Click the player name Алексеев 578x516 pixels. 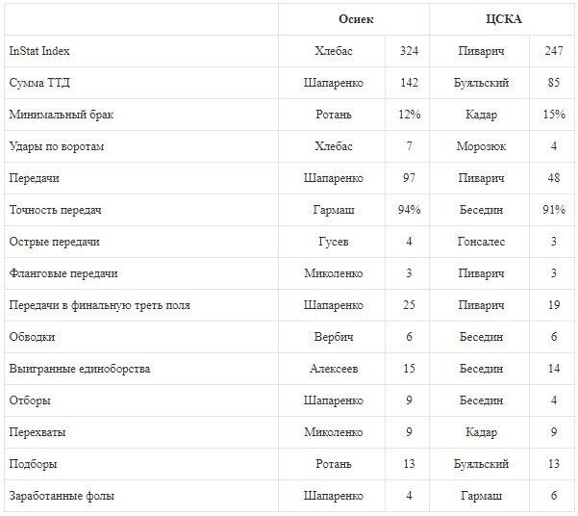pyautogui.click(x=334, y=369)
